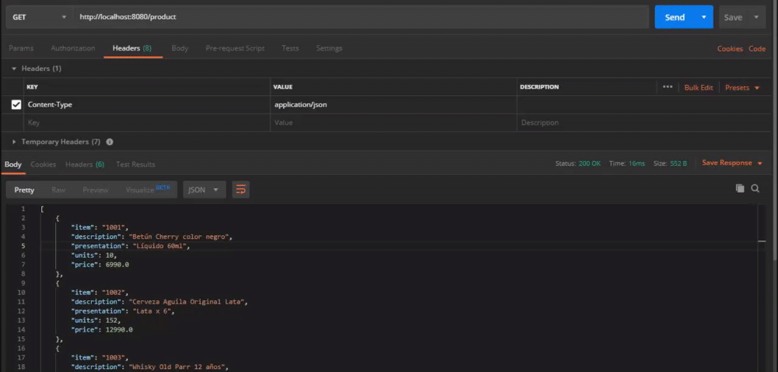The width and height of the screenshot is (778, 372).
Task: Click Bulk Edit
Action: coord(699,87)
